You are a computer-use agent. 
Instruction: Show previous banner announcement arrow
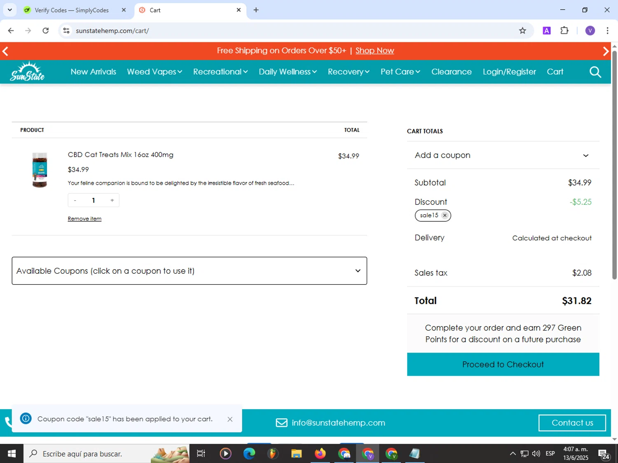5,51
